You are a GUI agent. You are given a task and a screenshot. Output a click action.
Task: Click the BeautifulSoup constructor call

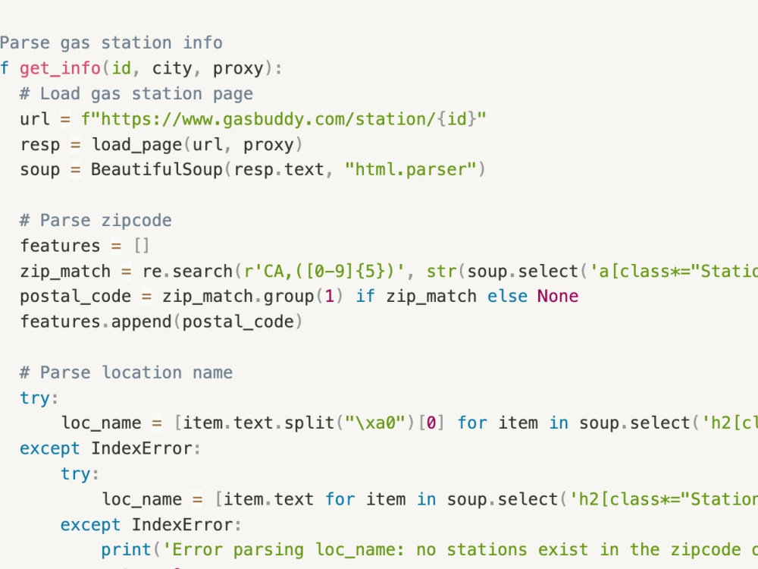(288, 169)
